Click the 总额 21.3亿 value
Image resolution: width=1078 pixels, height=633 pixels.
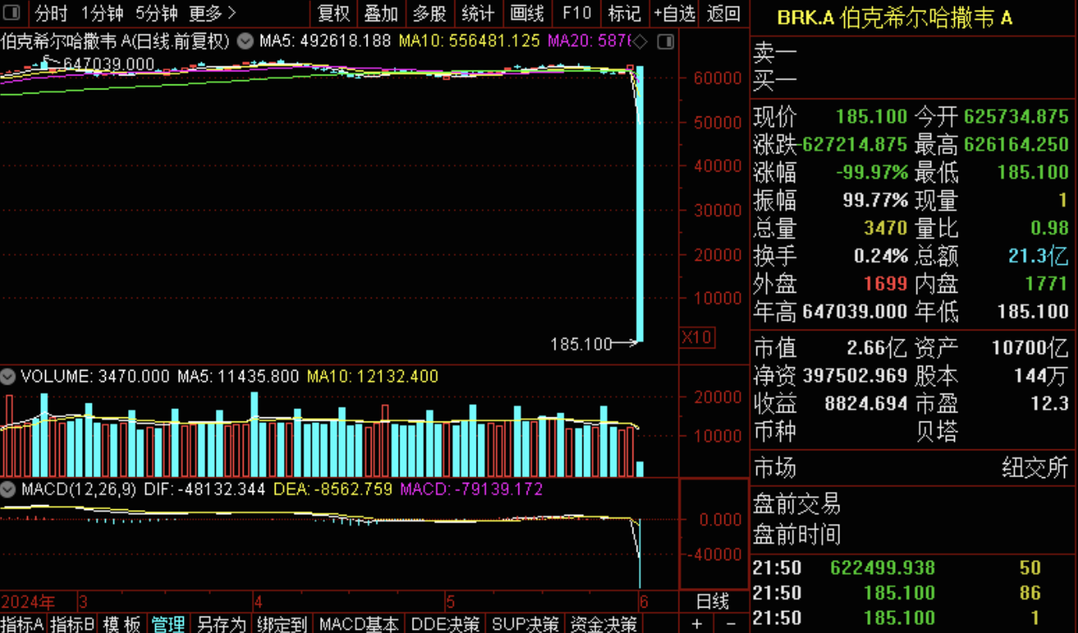(x=1039, y=256)
